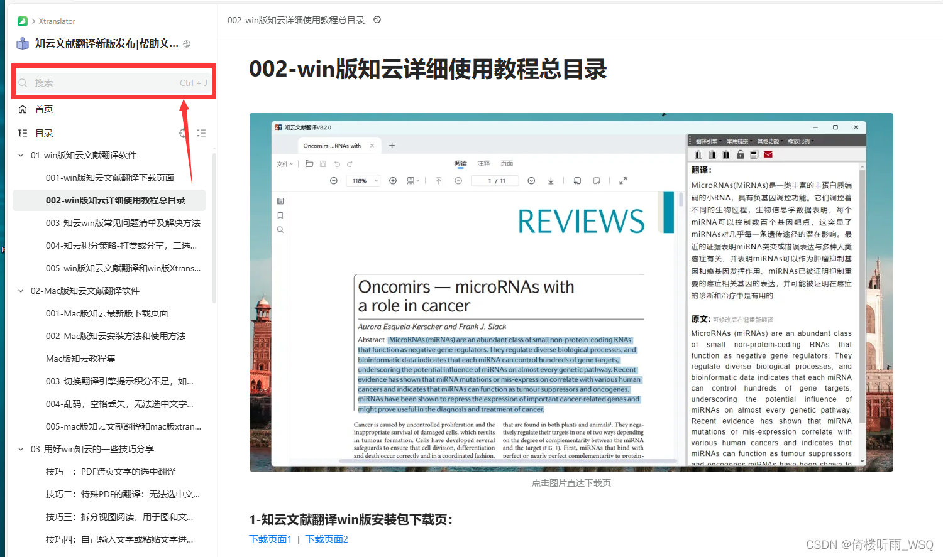Open 技巧三：拆分视图阅读 entry
Viewport: 943px width, 557px height.
119,517
